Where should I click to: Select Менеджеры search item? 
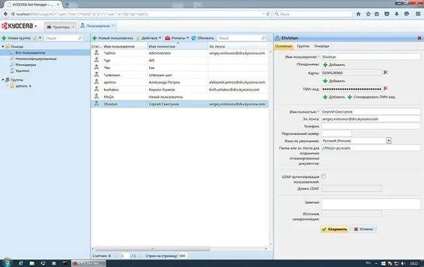pyautogui.click(x=26, y=65)
